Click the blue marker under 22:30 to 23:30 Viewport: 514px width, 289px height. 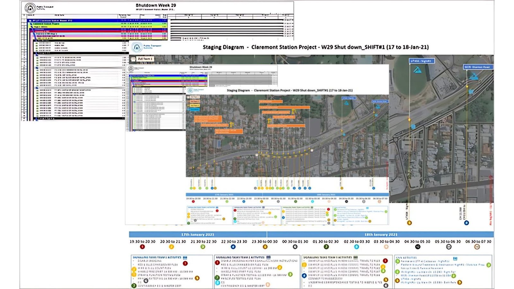click(x=233, y=247)
